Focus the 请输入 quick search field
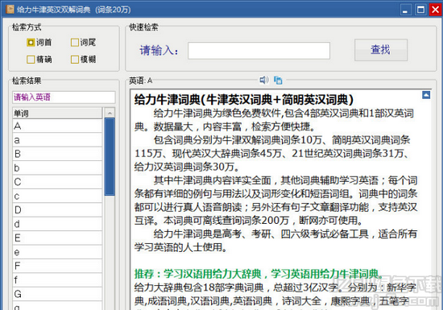This screenshot has height=310, width=443. [259, 51]
